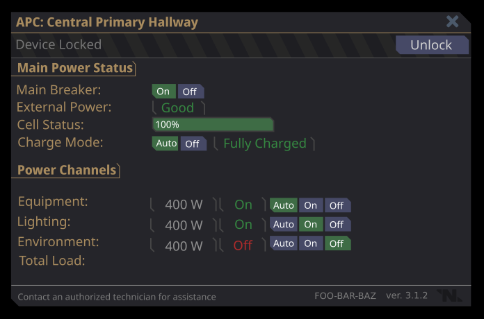Click the logo icon in footer corner
Screen dimensions: 484x319
[x=450, y=296]
